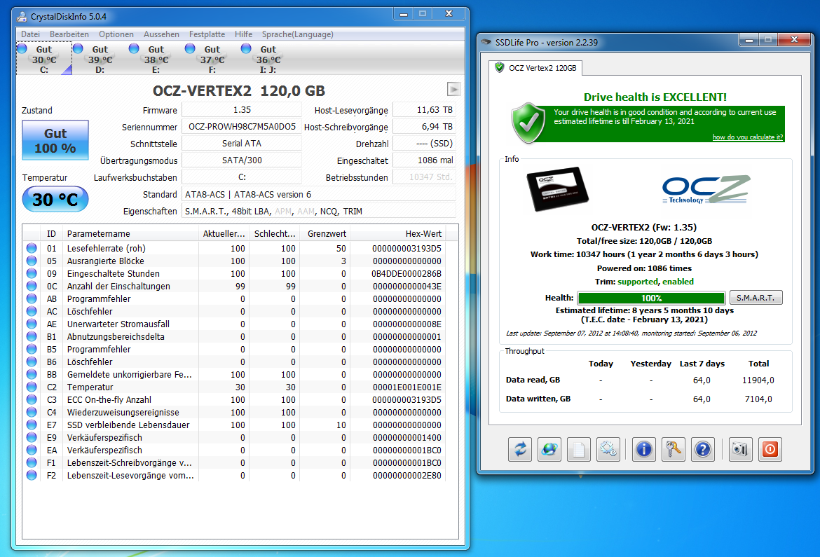
Task: Select the OCZ Vertex2 120GB tab
Action: point(536,68)
